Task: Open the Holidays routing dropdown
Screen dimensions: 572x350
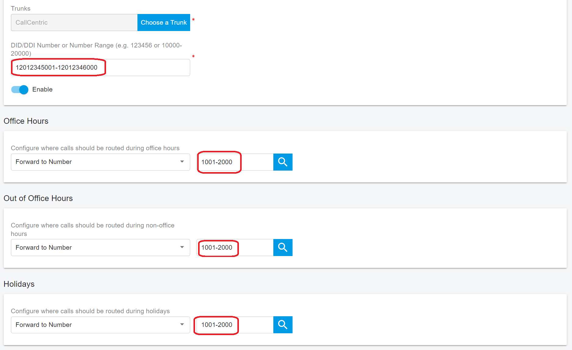Action: click(100, 325)
